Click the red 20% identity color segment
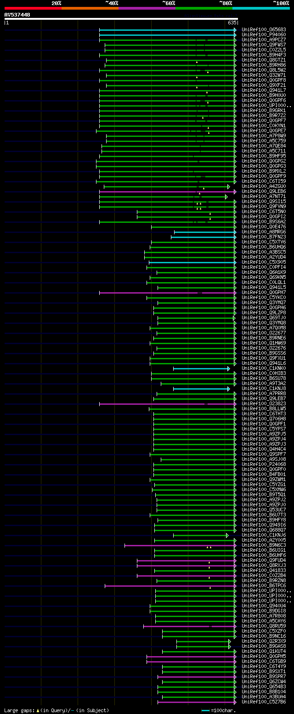The image size is (294, 714). coord(33,8)
